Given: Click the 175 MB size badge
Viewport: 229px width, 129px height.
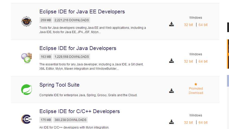Looking at the screenshot, I should click(46, 120).
